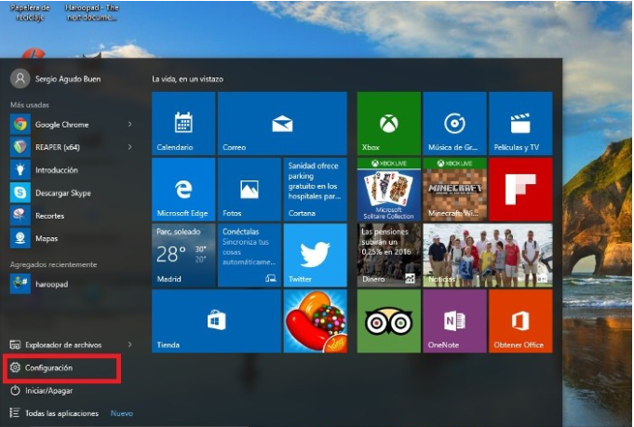Open the Noticias news photo tile
The height and width of the screenshot is (427, 634).
[488, 255]
